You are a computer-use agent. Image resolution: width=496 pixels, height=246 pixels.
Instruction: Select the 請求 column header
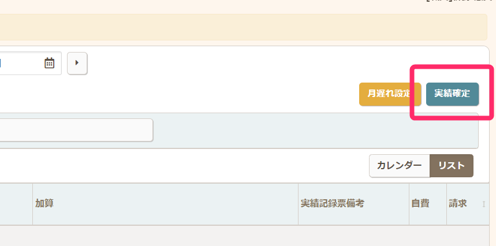point(458,204)
